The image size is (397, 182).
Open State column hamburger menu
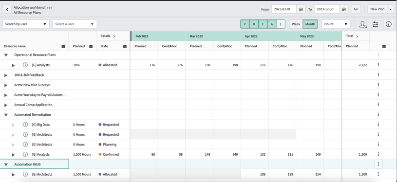coord(125,47)
